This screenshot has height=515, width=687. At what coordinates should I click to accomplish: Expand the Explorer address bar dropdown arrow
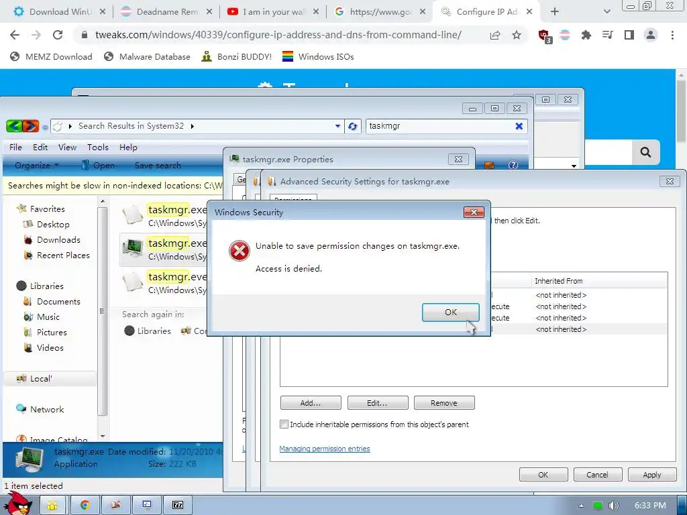pyautogui.click(x=337, y=126)
